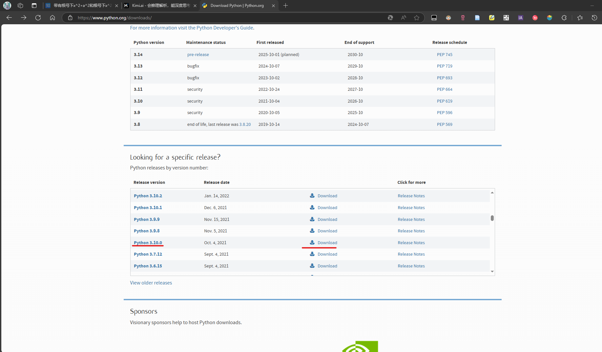Open the Favorites list icon
Screen dimensions: 602x352
(580, 18)
